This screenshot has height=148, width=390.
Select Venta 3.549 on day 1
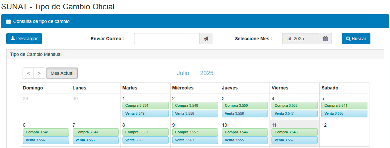coord(145,114)
